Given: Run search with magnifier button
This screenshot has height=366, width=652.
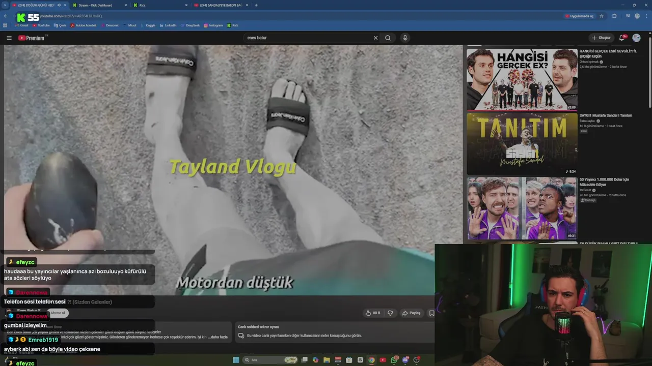Looking at the screenshot, I should click(388, 38).
